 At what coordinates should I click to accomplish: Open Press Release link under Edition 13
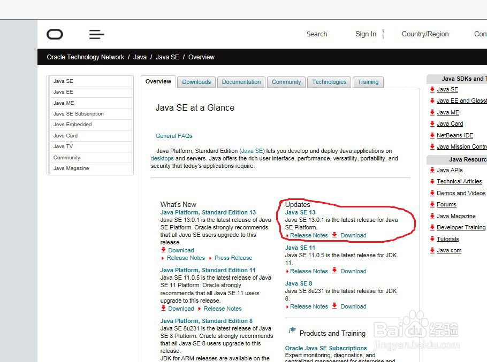(x=233, y=258)
